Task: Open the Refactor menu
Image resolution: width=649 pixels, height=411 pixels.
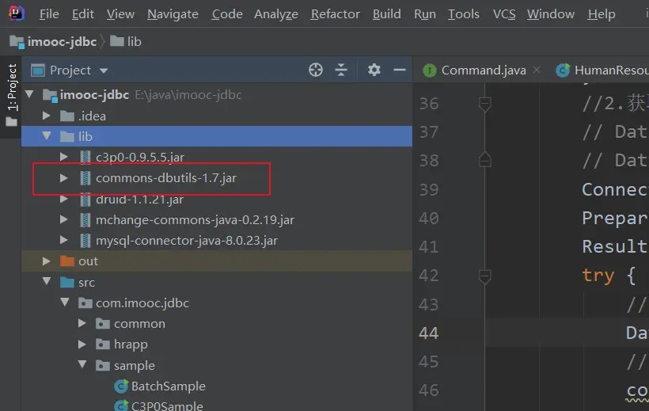Action: (x=336, y=14)
